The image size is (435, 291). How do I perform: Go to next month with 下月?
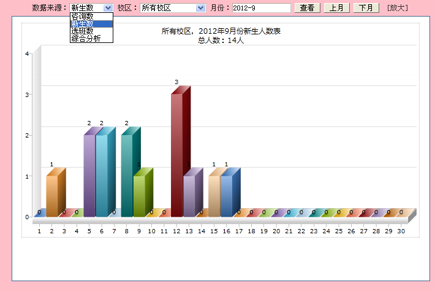click(x=366, y=8)
